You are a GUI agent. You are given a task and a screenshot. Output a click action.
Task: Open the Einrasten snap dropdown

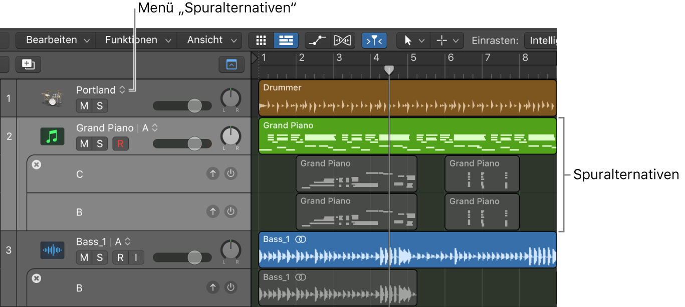pos(541,40)
